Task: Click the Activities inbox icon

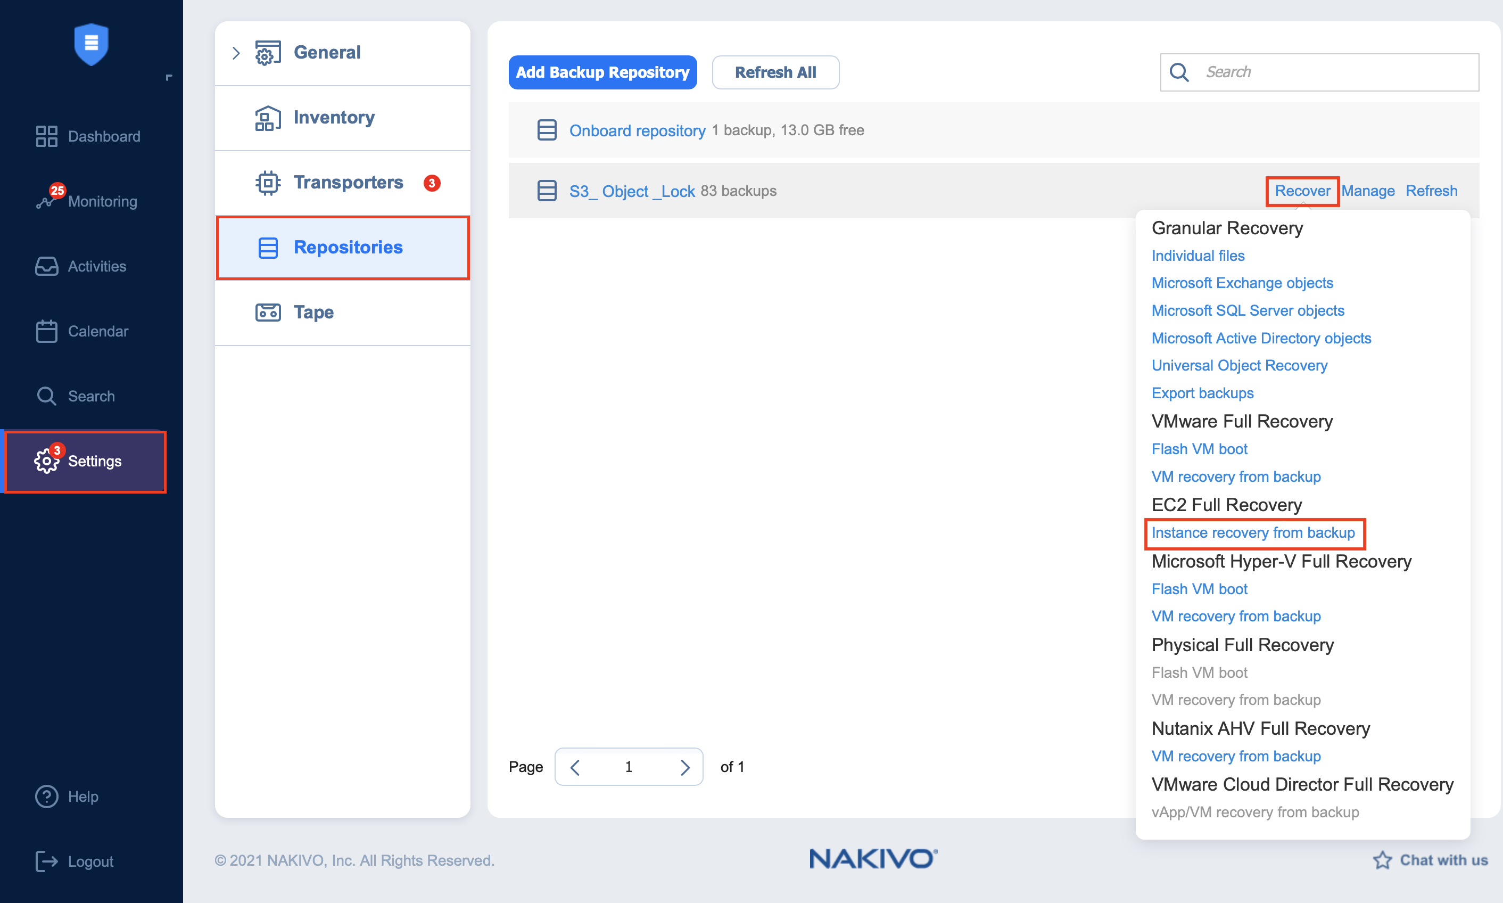Action: coord(47,266)
